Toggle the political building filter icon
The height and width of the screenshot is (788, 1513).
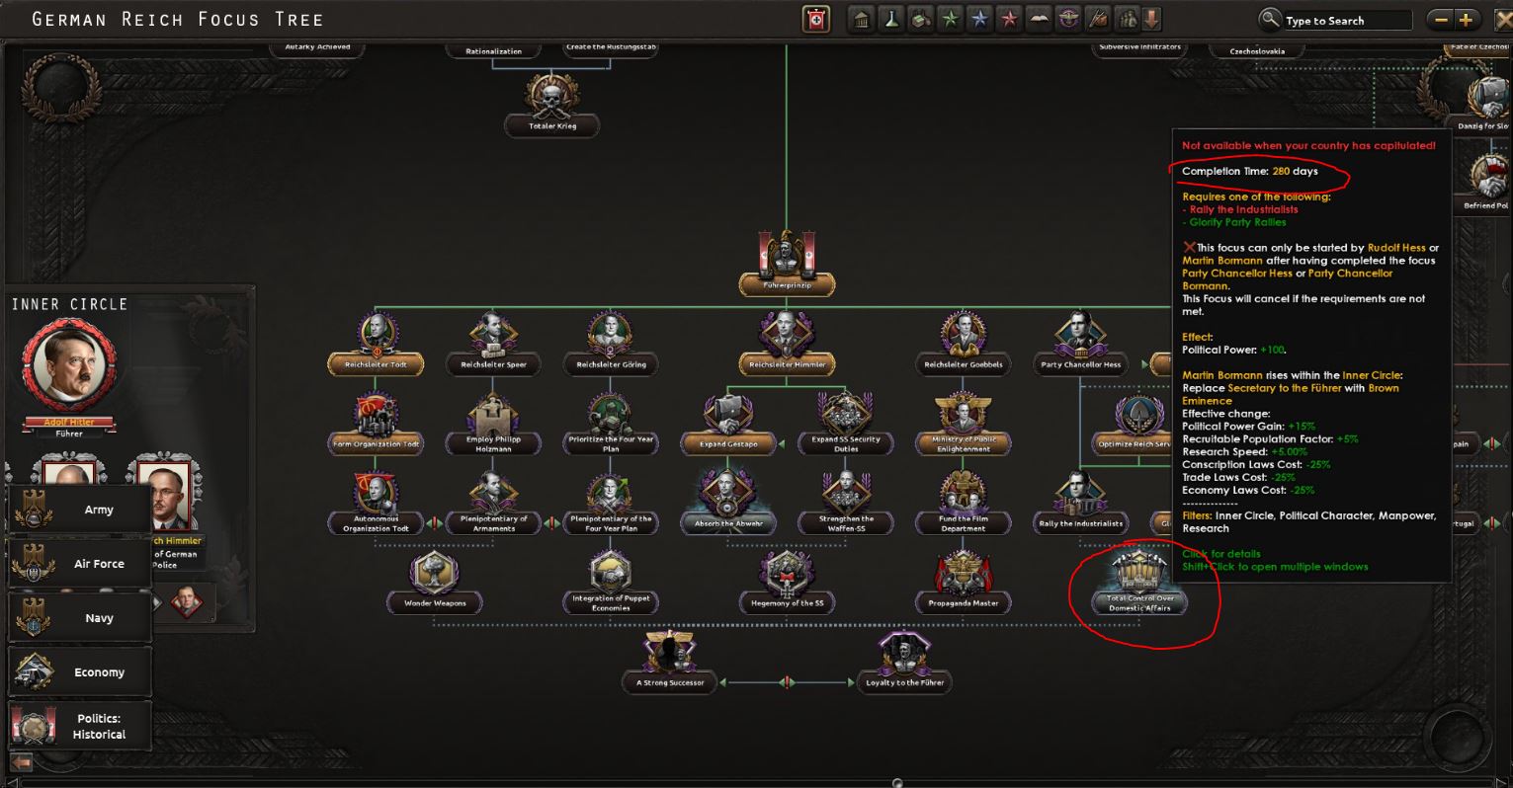point(862,20)
